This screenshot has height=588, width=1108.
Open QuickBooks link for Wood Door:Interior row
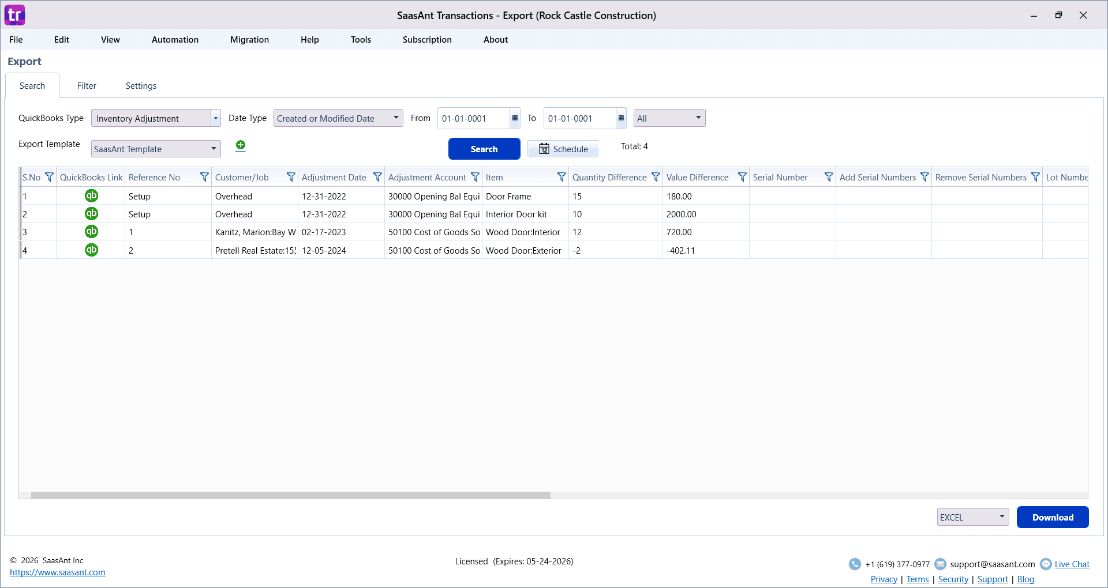(91, 232)
